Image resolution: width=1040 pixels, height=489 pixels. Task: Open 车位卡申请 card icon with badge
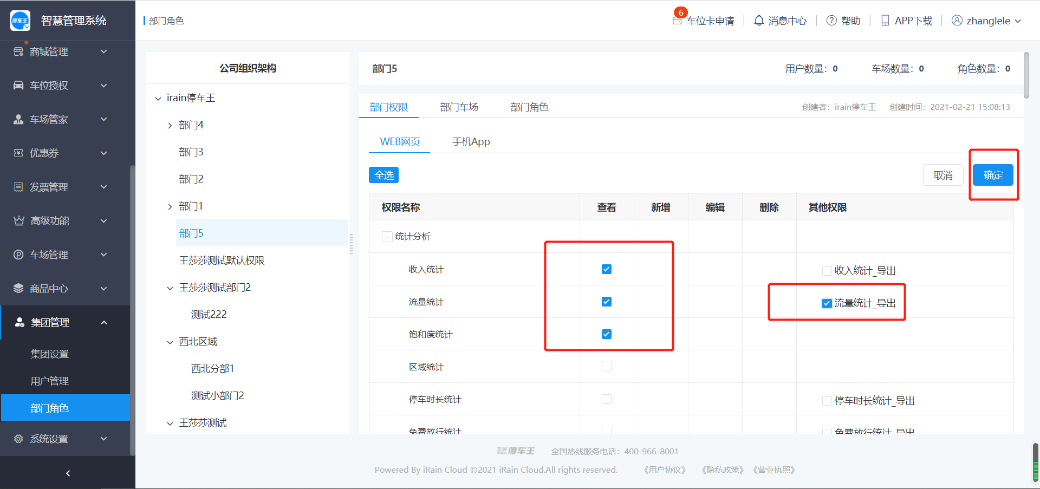click(x=677, y=21)
